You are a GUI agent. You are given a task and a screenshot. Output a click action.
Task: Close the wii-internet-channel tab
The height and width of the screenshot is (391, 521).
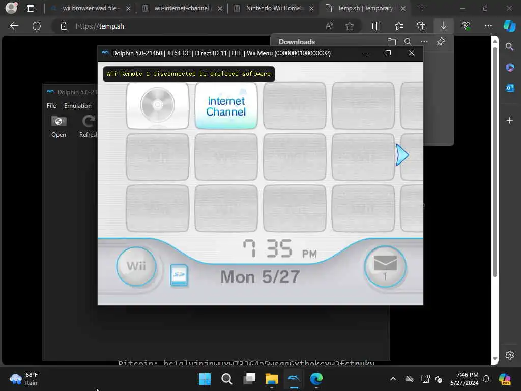220,8
